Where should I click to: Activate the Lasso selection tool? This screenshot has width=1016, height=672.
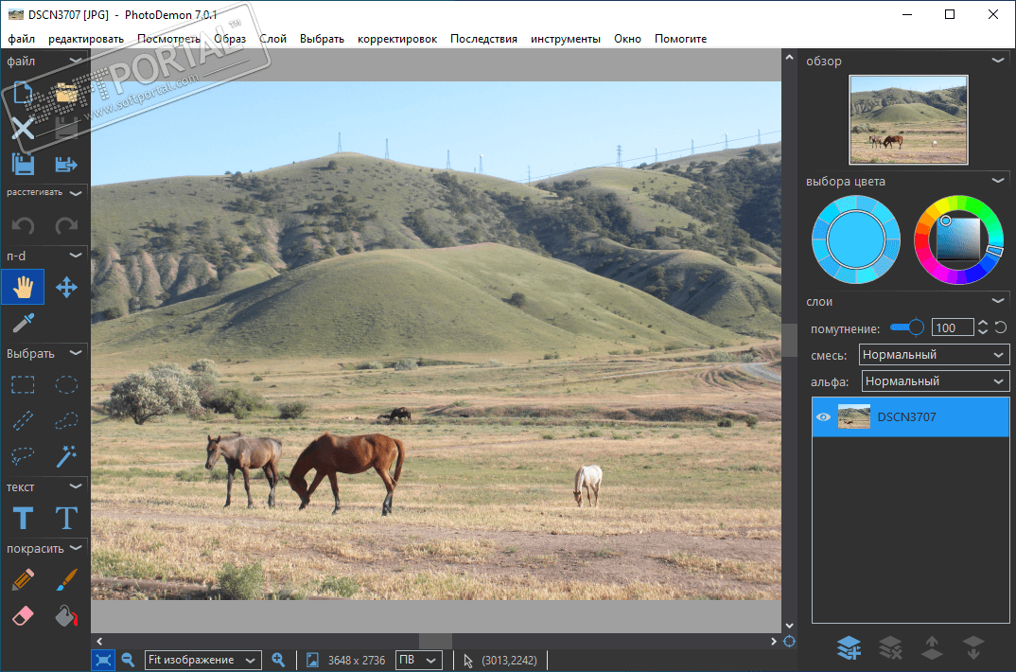[23, 456]
